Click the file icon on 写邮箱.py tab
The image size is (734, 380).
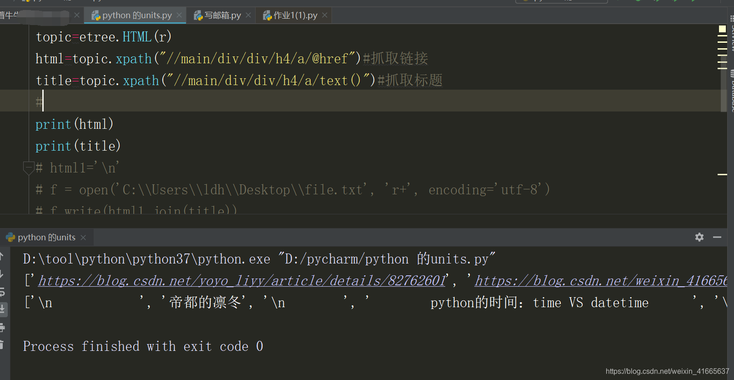tap(198, 16)
